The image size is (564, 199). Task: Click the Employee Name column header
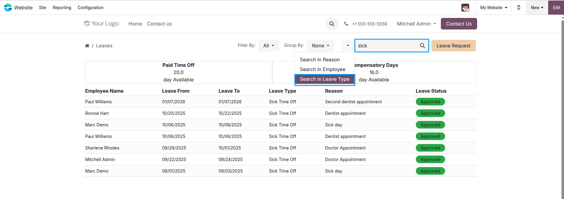click(x=104, y=91)
